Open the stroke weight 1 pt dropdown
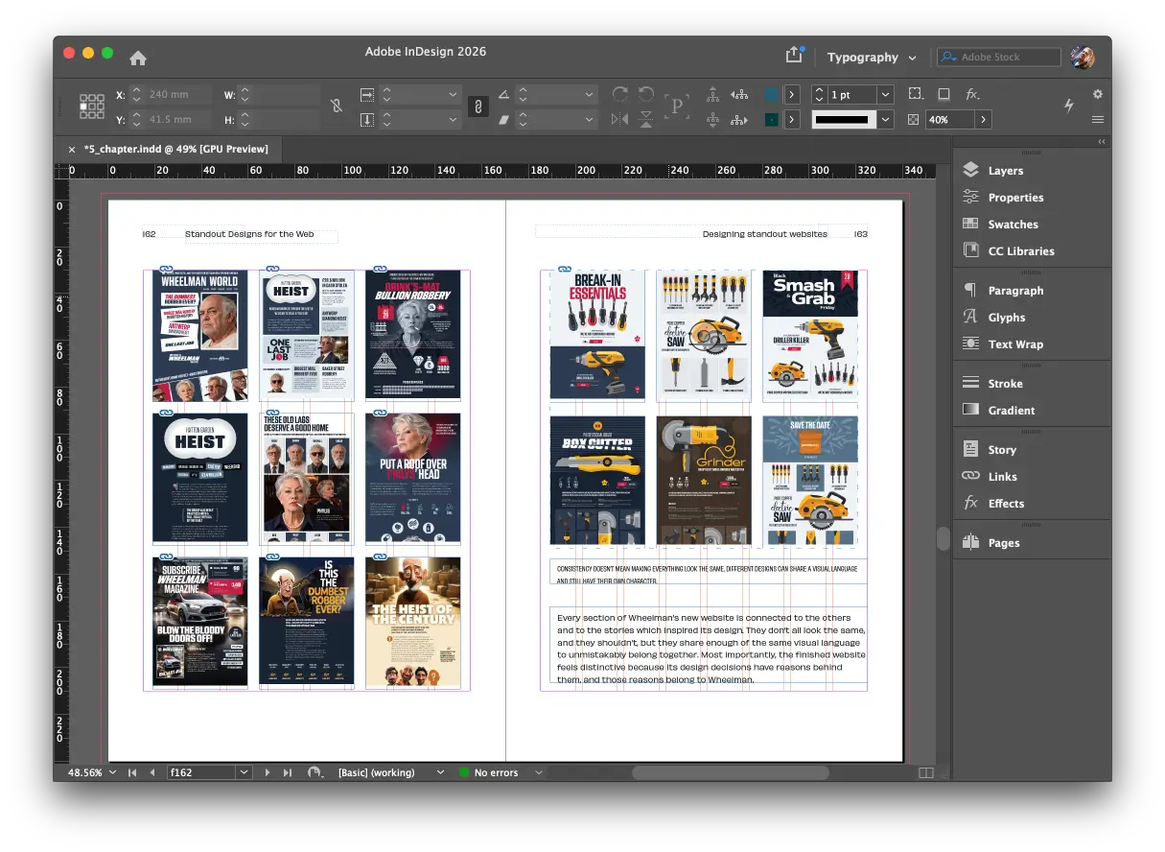 click(x=885, y=94)
